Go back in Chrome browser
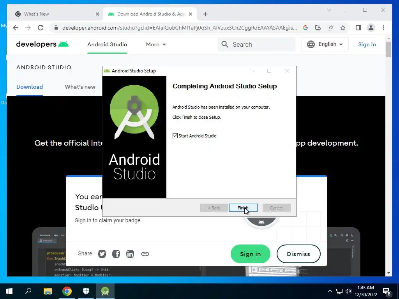399x299 pixels. (x=16, y=28)
